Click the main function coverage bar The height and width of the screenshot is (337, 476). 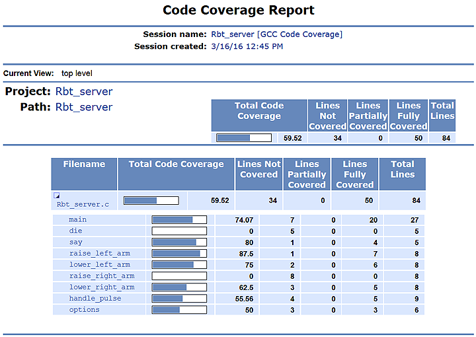coord(179,219)
